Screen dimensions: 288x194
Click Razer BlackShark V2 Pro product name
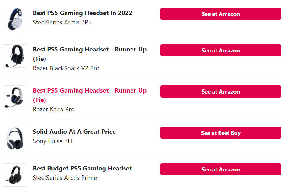pos(66,68)
